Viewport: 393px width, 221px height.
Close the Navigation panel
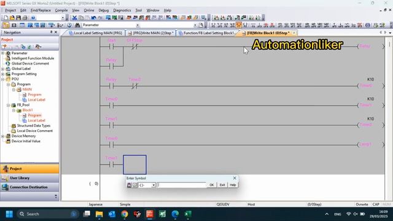pyautogui.click(x=56, y=33)
